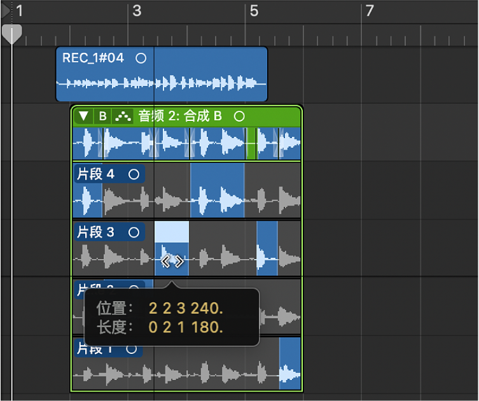Click the length value 0 2 1 180 in tooltip
The image size is (479, 401).
186,327
